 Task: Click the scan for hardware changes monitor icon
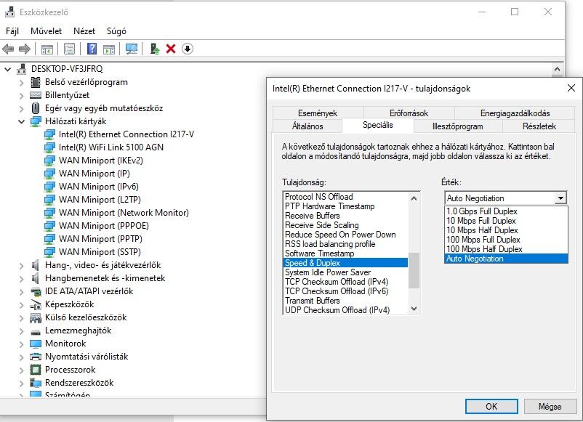tap(132, 49)
